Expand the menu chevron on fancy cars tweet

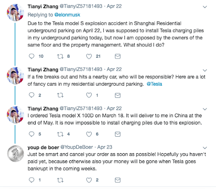[205, 70]
